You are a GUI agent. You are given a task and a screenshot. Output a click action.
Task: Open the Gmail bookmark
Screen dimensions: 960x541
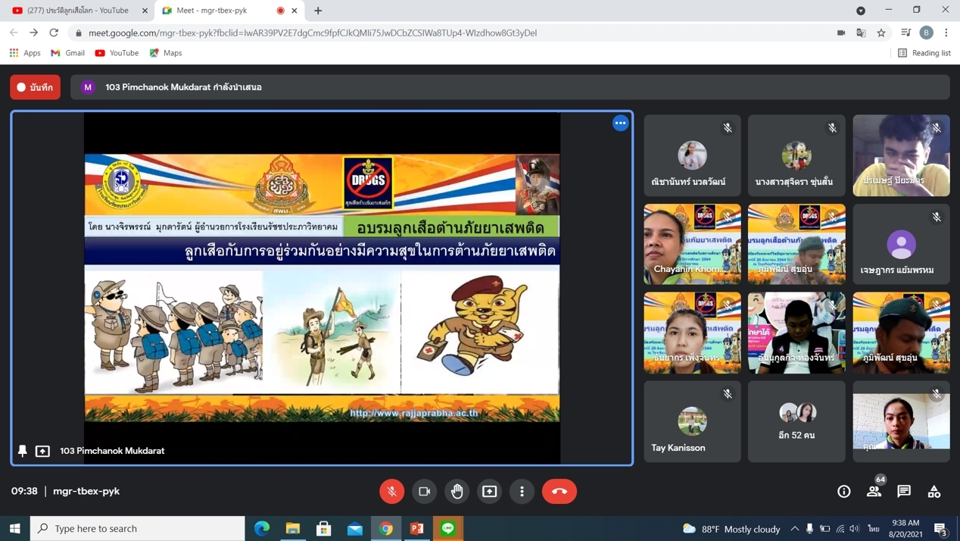[67, 53]
